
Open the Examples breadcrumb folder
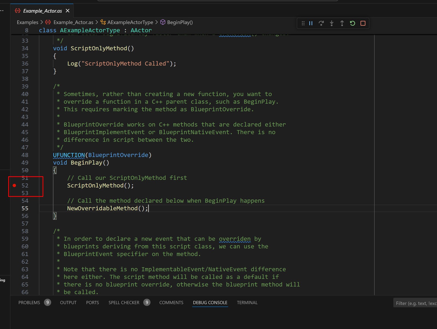(28, 22)
